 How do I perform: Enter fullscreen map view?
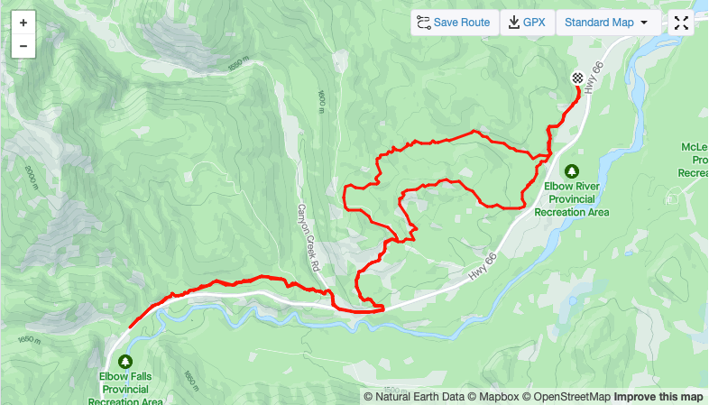coord(681,23)
